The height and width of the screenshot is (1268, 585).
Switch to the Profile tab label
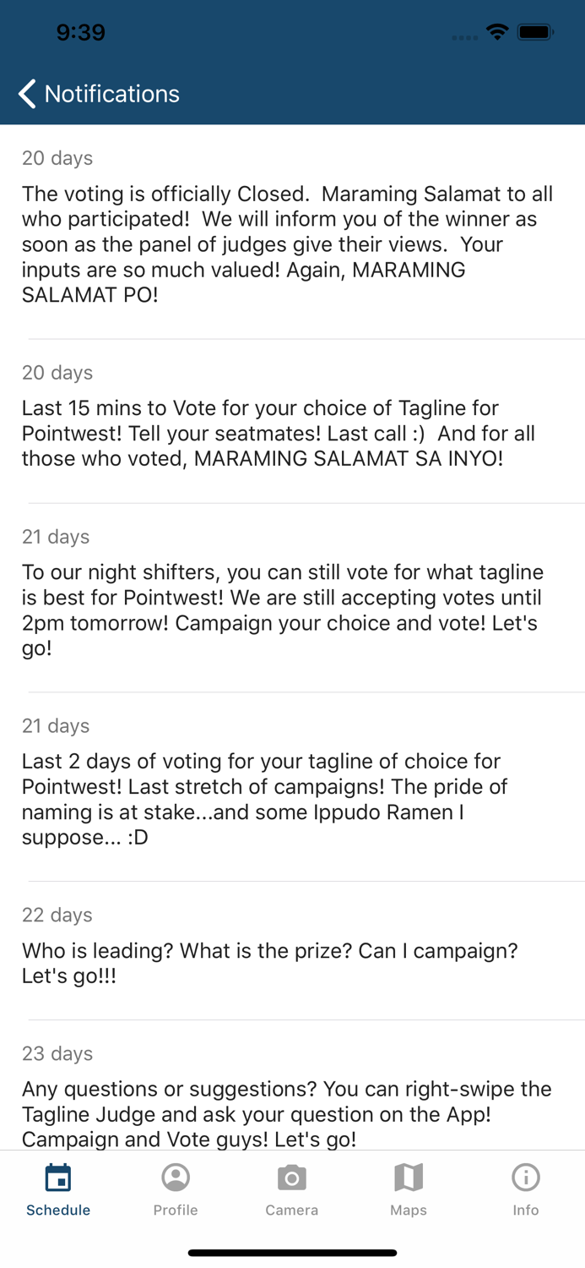pyautogui.click(x=176, y=1211)
